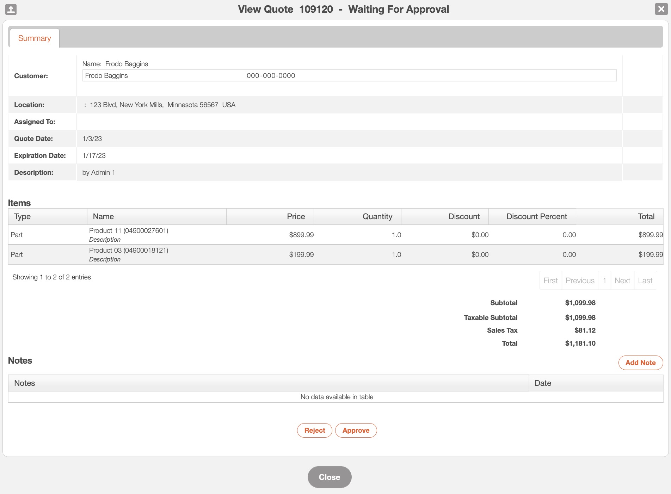Click the upload icon in top-left corner
671x494 pixels.
[x=11, y=9]
